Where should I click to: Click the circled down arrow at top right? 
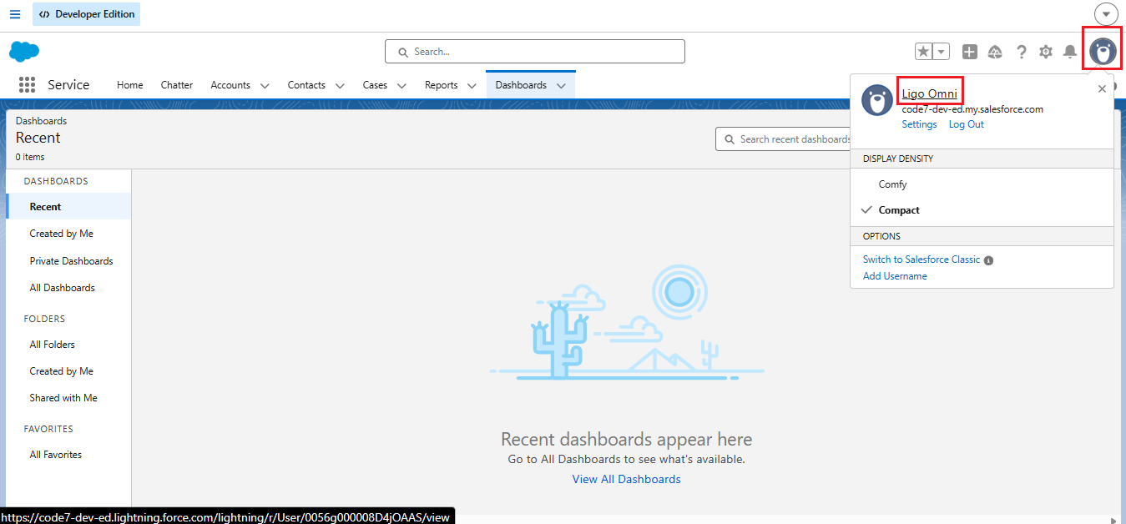click(1106, 14)
